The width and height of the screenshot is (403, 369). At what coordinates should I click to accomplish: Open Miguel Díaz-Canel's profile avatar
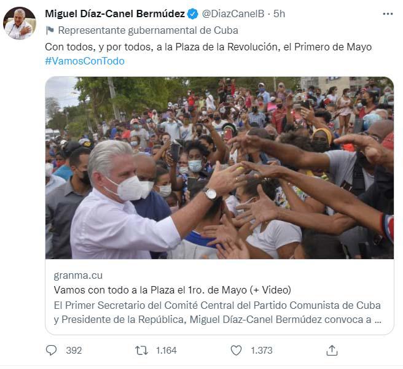point(19,23)
